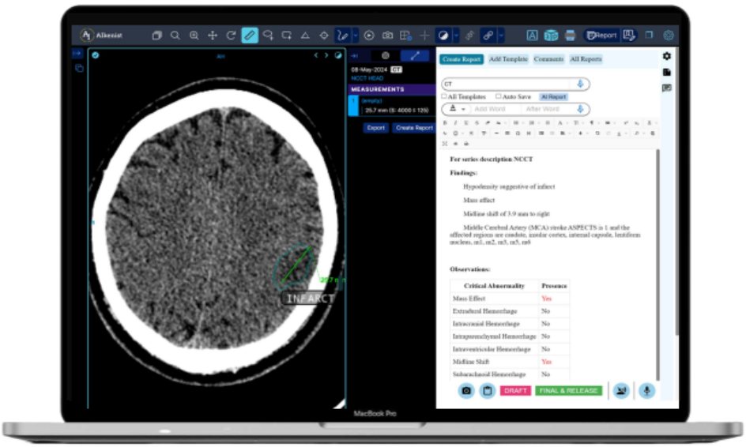Open the stacked layout icon in toolbar
The width and height of the screenshot is (746, 447).
[x=157, y=36]
